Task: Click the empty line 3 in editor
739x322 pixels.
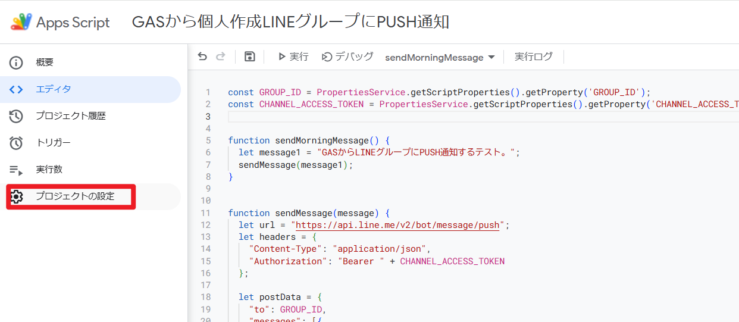Action: click(483, 116)
